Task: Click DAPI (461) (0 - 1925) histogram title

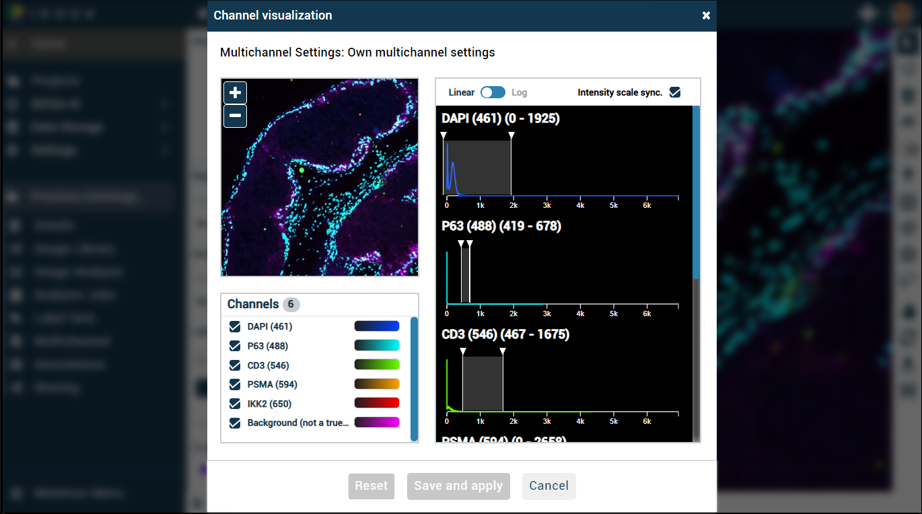Action: 501,118
